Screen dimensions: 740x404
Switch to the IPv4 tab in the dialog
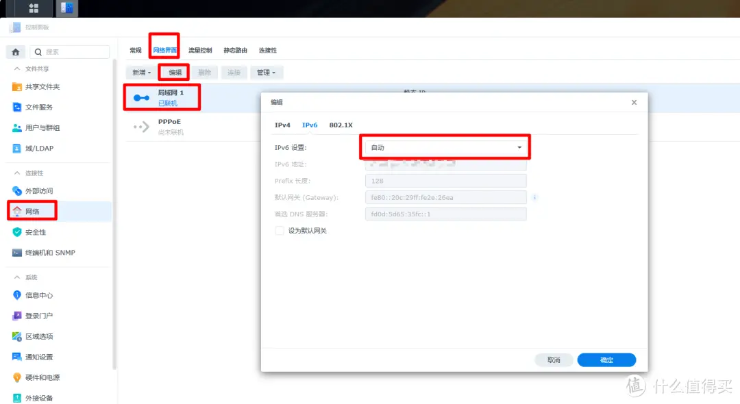pos(282,125)
